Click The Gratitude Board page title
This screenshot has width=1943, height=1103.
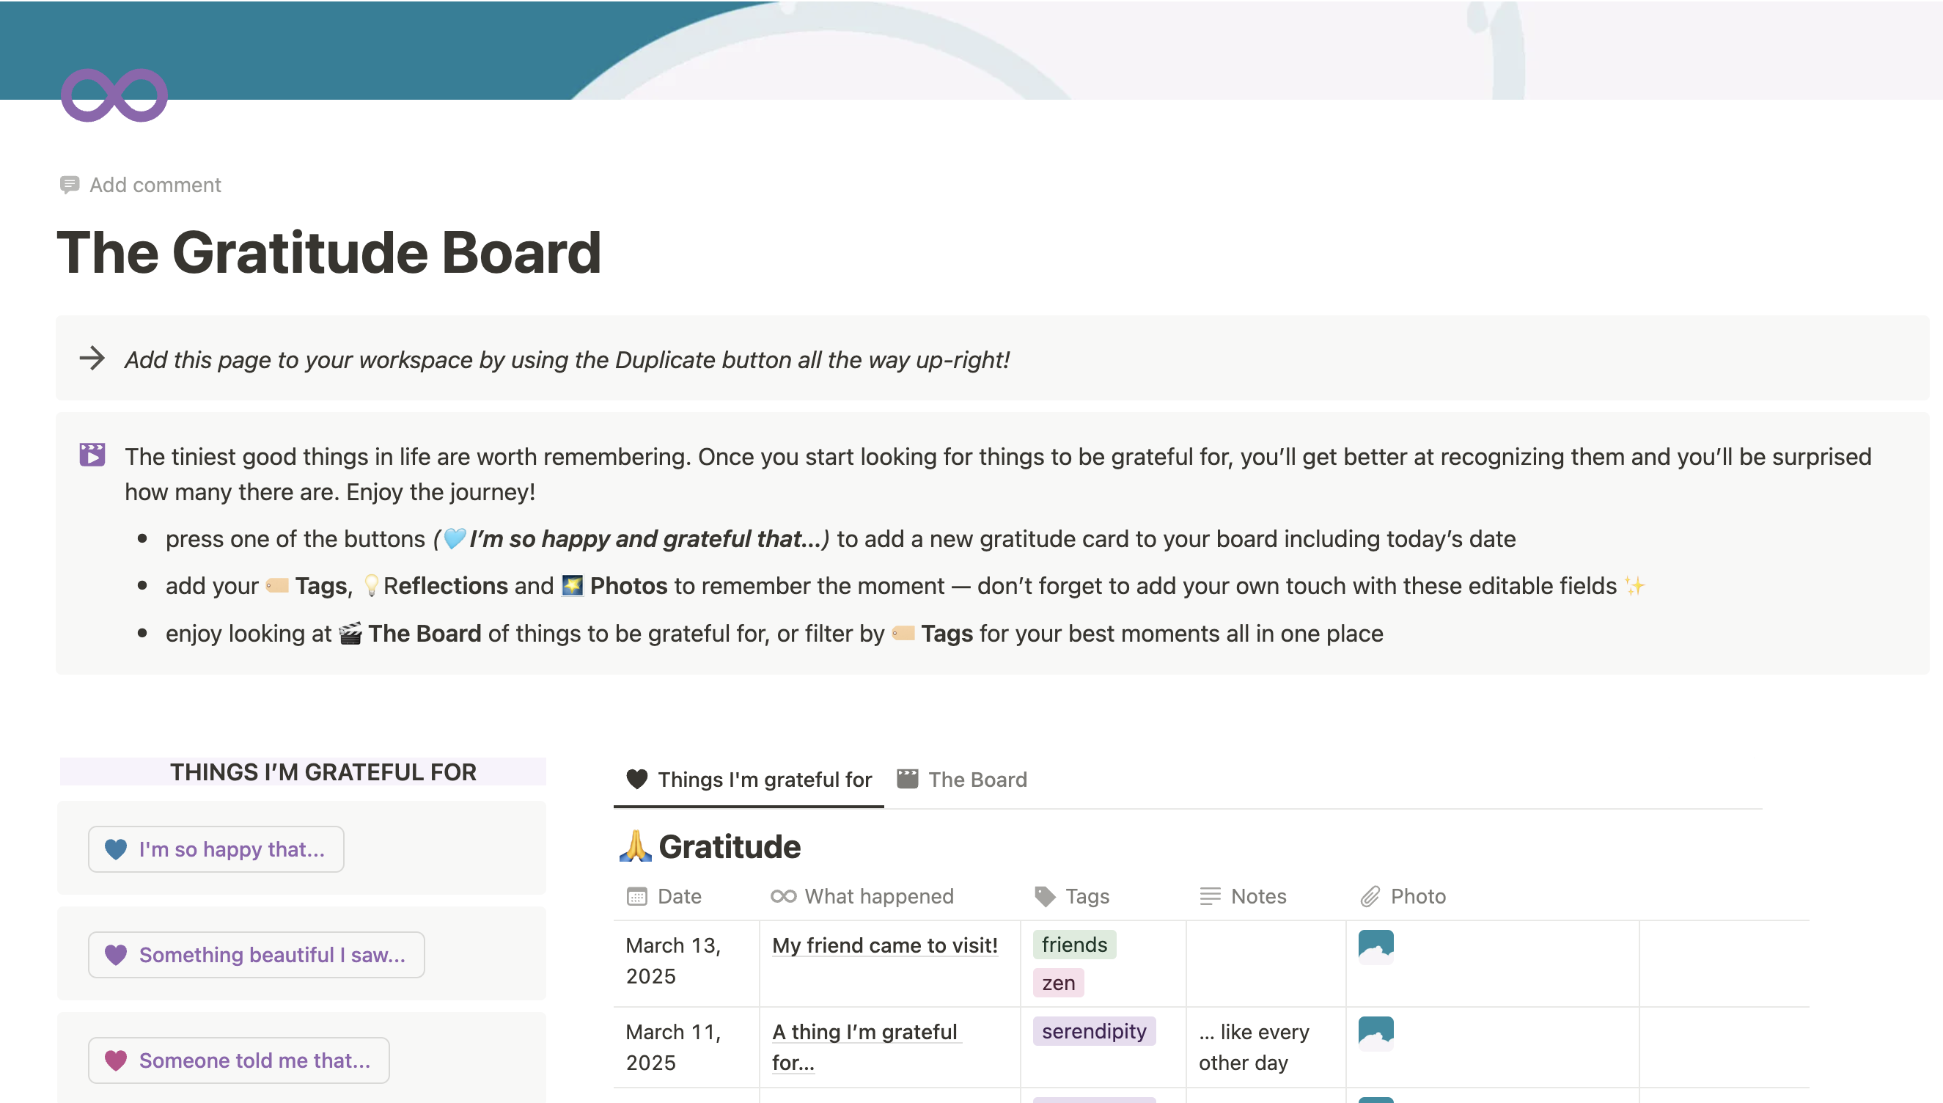tap(329, 252)
